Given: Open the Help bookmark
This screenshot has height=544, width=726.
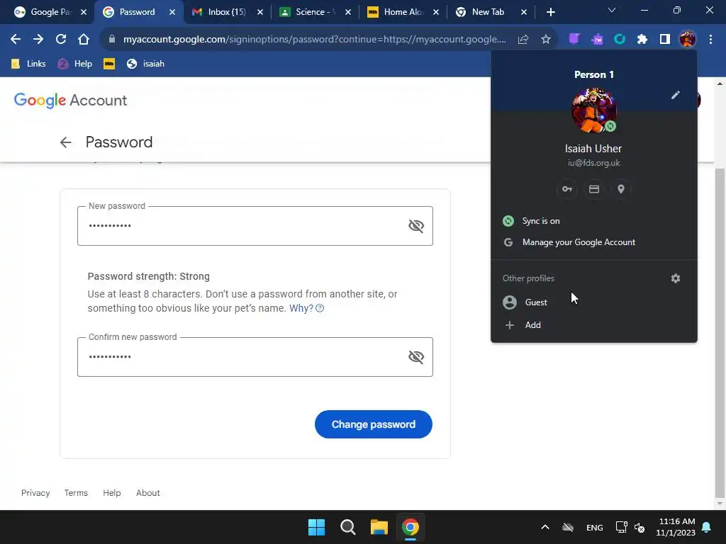Looking at the screenshot, I should [x=75, y=64].
